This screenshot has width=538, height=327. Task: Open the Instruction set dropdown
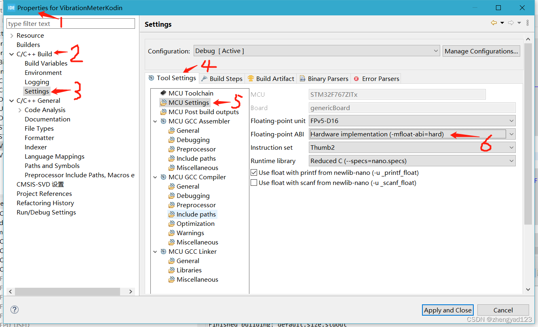click(412, 147)
